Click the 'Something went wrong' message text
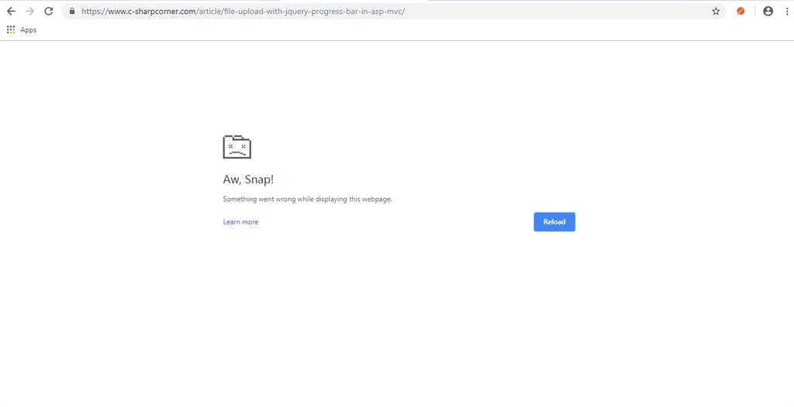The height and width of the screenshot is (407, 794). coord(307,199)
